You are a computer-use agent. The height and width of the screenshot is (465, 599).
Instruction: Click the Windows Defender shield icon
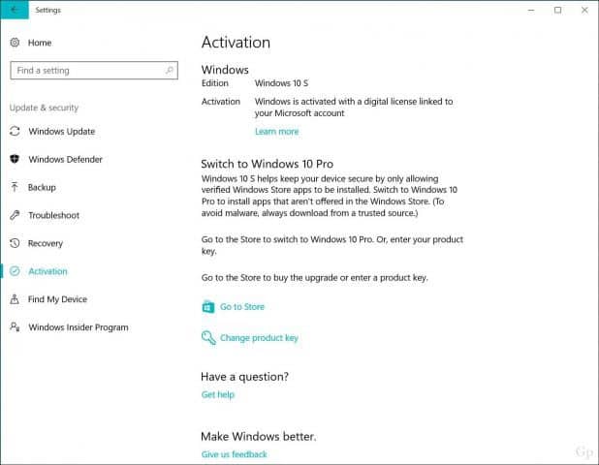tap(15, 159)
